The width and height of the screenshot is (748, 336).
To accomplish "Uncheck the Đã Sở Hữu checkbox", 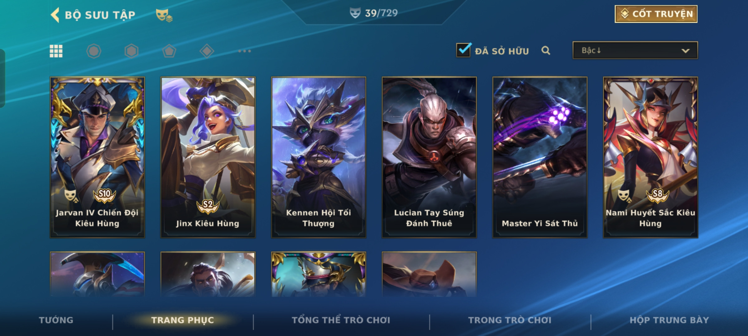I will click(463, 50).
